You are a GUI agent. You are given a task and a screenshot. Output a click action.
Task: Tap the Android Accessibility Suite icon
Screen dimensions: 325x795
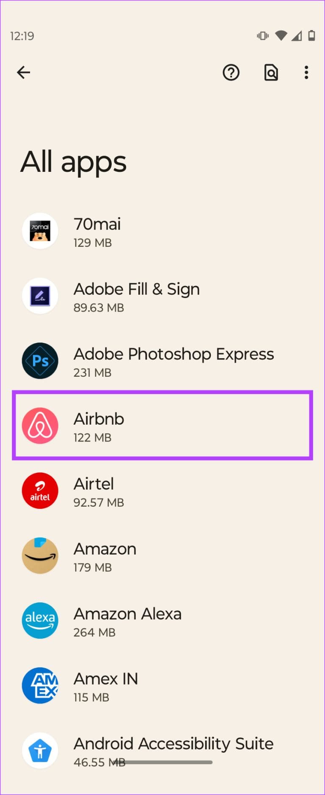pyautogui.click(x=40, y=751)
